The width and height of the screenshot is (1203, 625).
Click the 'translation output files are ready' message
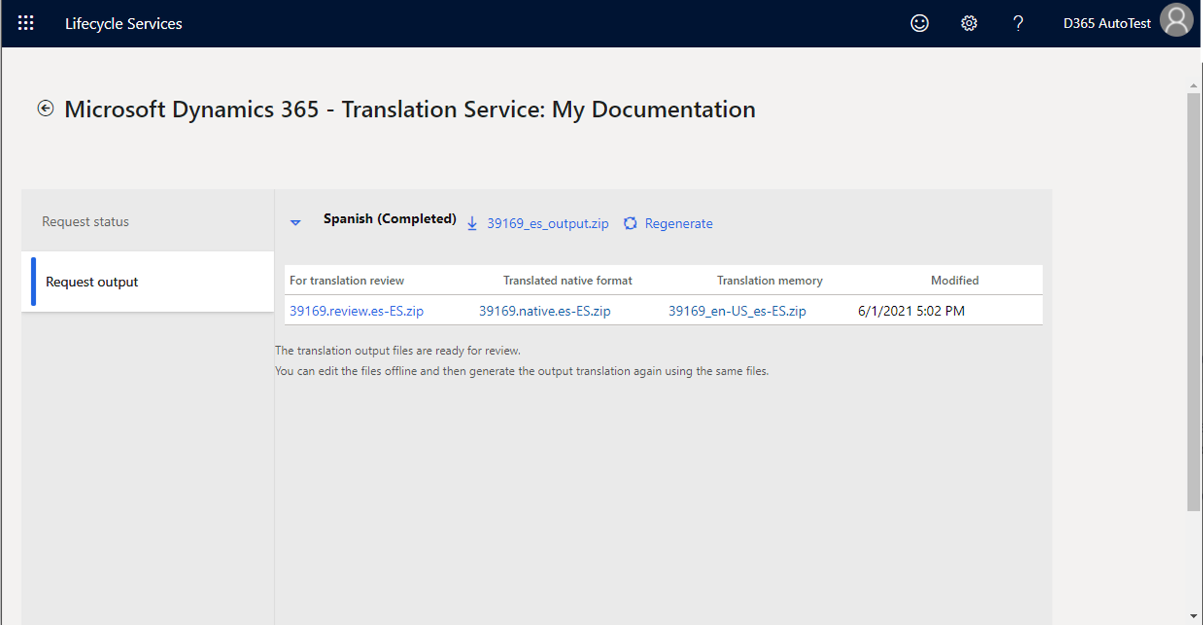397,350
